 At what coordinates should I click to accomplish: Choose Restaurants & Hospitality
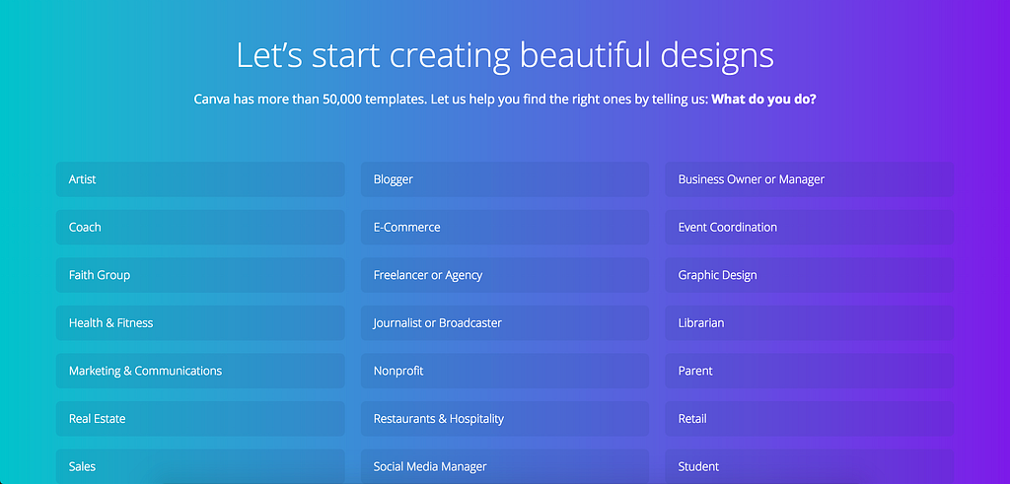(x=505, y=419)
